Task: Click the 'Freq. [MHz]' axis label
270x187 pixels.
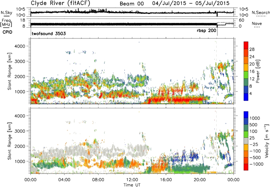Action: (x=6, y=23)
